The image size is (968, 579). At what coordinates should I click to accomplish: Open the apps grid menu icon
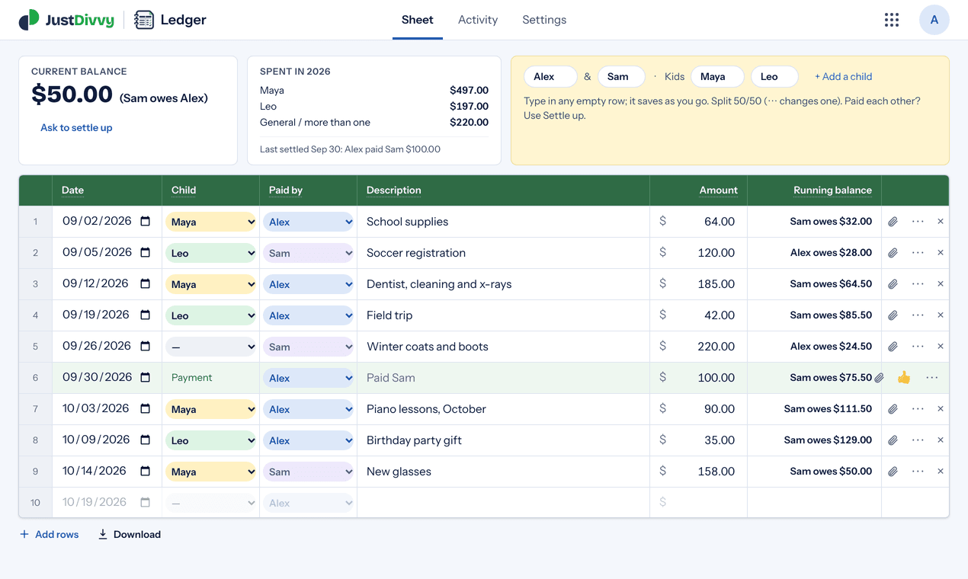pyautogui.click(x=891, y=20)
